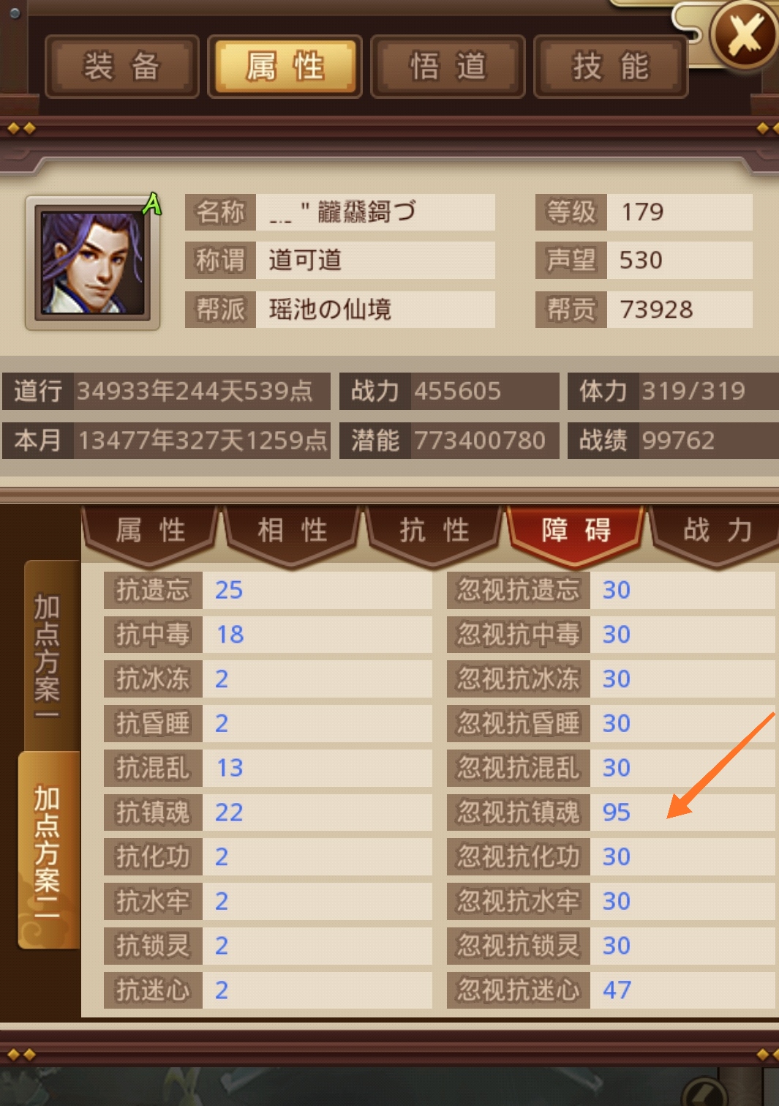Open the 装备 equipment tab
This screenshot has height=1106, width=779.
click(122, 67)
